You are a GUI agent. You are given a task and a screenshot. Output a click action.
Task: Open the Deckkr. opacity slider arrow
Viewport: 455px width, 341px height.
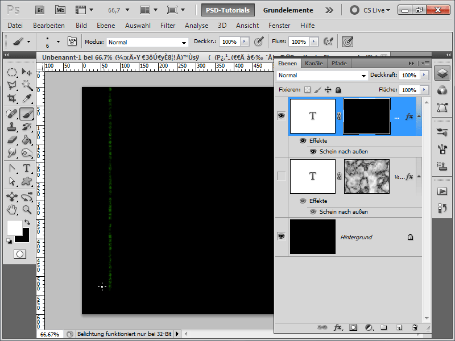click(x=245, y=41)
